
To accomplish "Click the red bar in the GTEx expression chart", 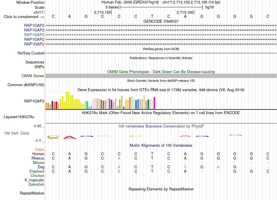I will pos(56,105).
